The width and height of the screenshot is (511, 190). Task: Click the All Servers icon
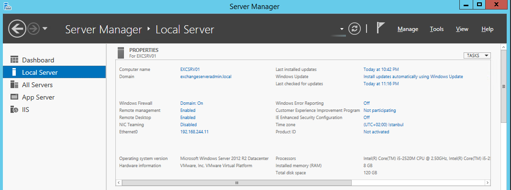coord(14,85)
